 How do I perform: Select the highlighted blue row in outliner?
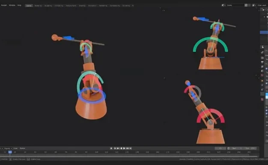(264, 32)
